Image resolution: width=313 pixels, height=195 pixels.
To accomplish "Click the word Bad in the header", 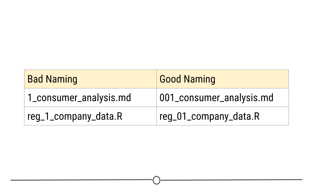I will point(35,79).
